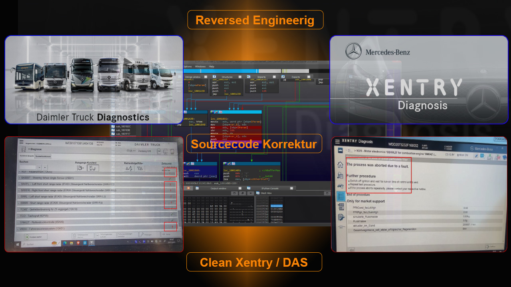Screen dimensions: 511x287
Task: Select the highlighted list view icon in Xentry sidebar
Action: pyautogui.click(x=341, y=196)
